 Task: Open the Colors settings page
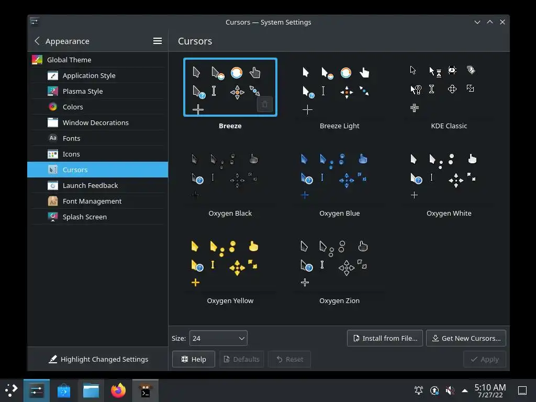pos(97,107)
